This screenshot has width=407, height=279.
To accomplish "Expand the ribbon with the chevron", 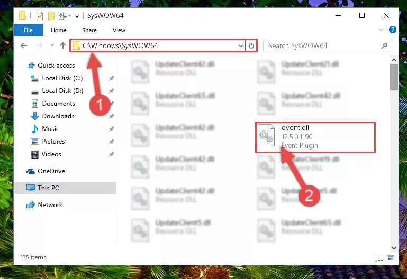I will click(x=381, y=30).
